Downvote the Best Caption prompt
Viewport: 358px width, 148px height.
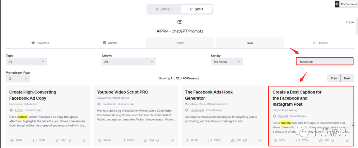tap(332, 140)
